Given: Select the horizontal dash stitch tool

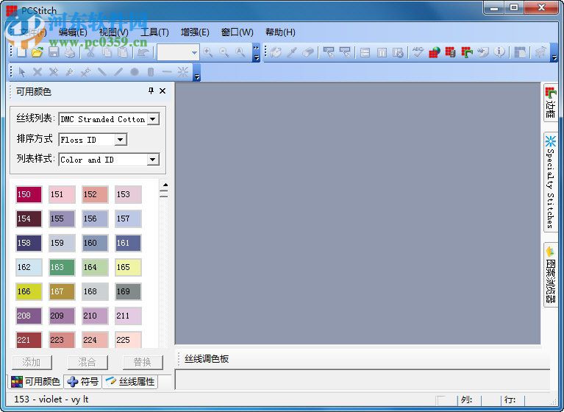Looking at the screenshot, I should [166, 72].
